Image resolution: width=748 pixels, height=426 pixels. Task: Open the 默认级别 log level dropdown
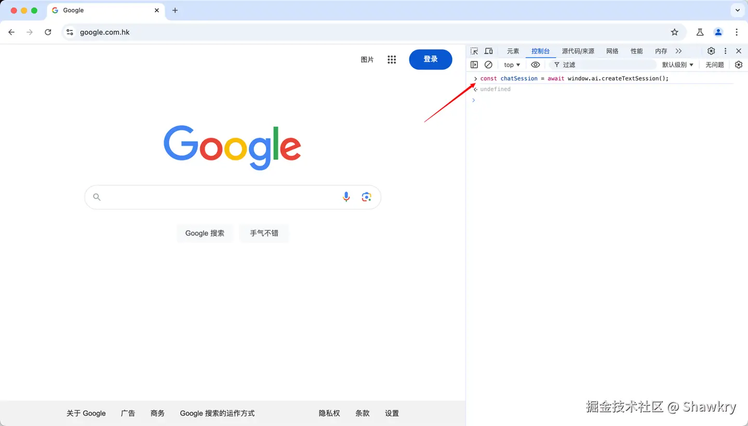(678, 65)
